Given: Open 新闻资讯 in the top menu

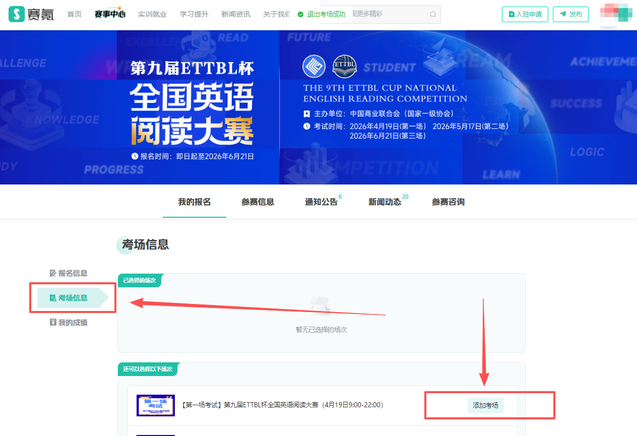Looking at the screenshot, I should (x=236, y=14).
